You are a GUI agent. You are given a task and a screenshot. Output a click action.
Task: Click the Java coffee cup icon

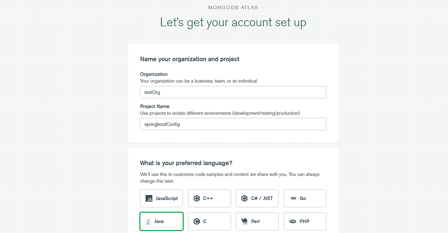(x=149, y=221)
